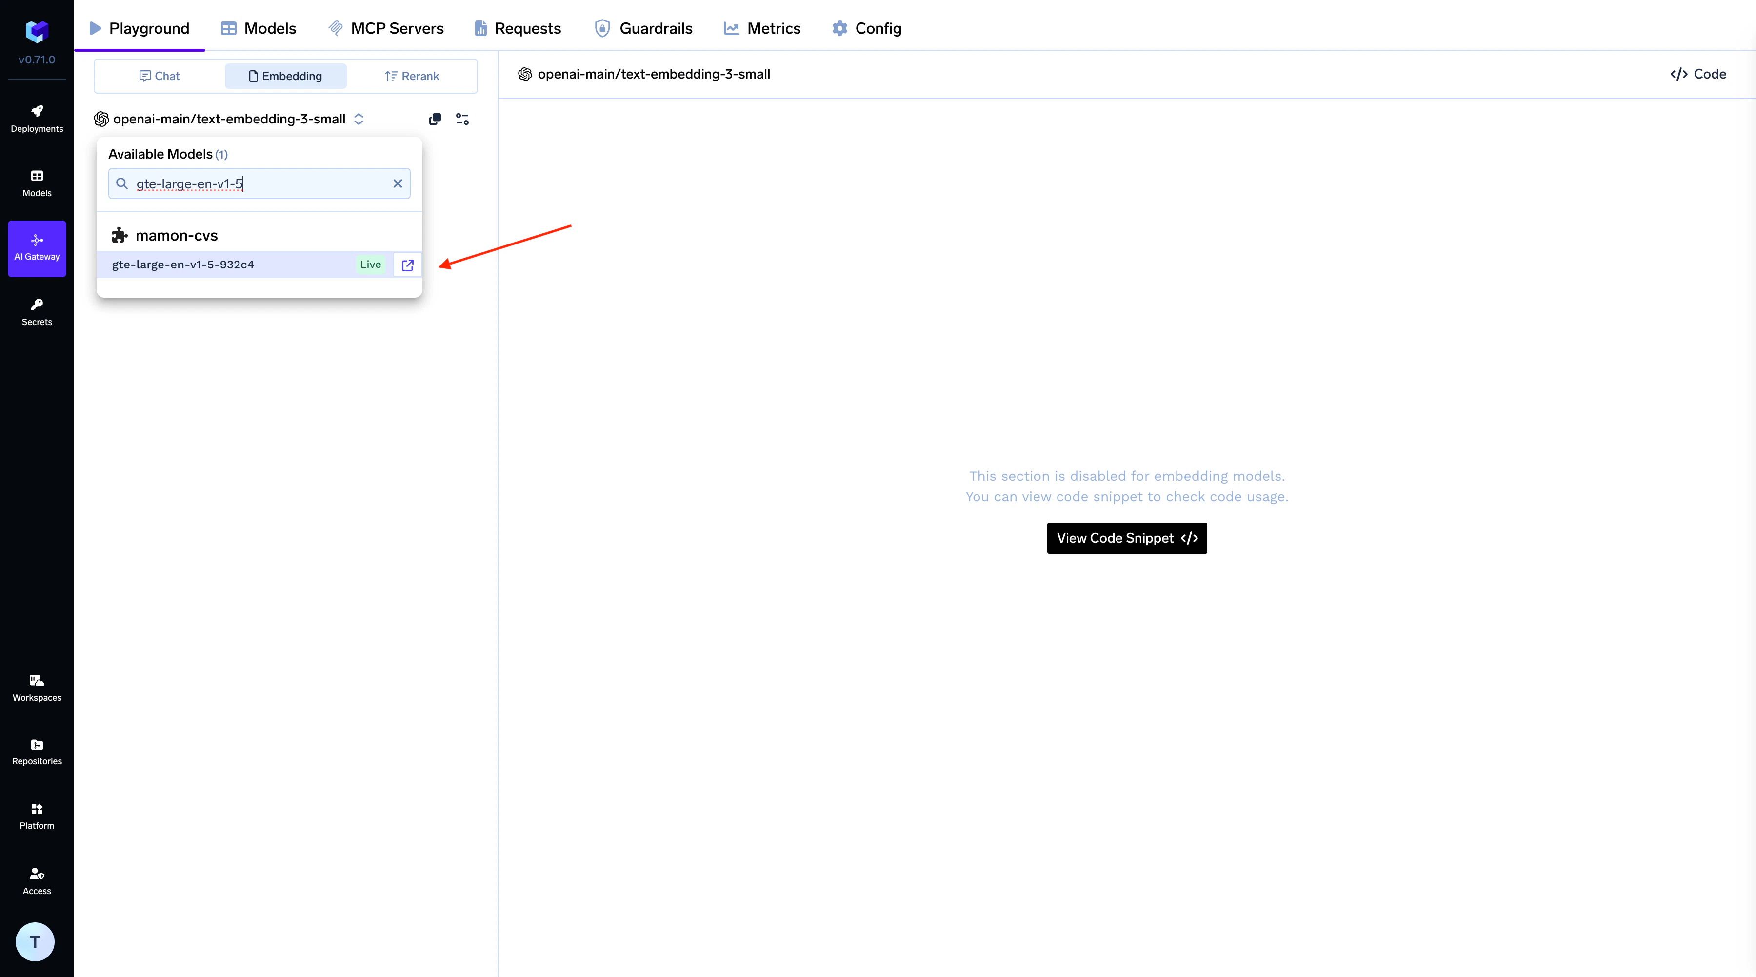Open the model duplicate/copy icon beside model name

[x=434, y=119]
